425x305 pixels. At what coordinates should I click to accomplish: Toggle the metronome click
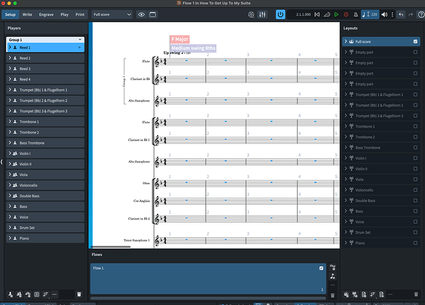click(355, 15)
